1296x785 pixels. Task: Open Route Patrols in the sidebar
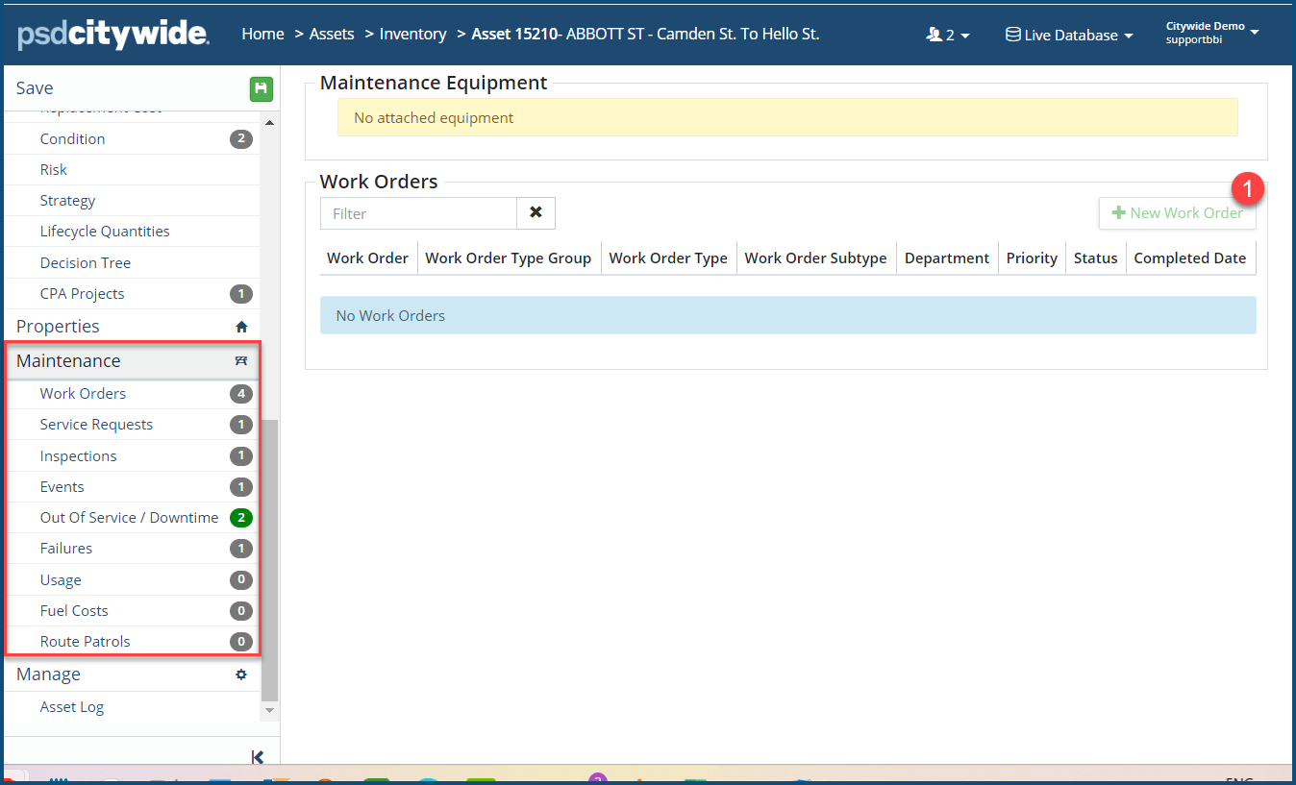tap(133, 641)
